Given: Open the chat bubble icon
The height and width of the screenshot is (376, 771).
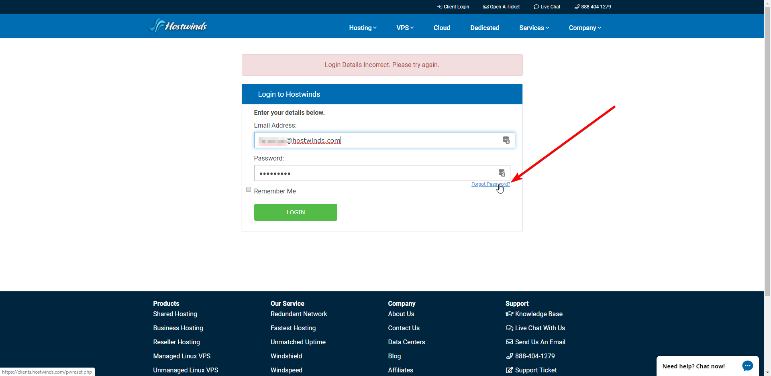Looking at the screenshot, I should (x=747, y=366).
